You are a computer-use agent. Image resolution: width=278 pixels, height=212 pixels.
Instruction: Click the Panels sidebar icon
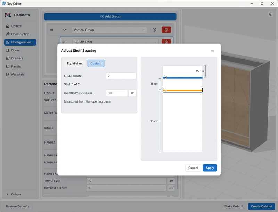click(x=8, y=66)
